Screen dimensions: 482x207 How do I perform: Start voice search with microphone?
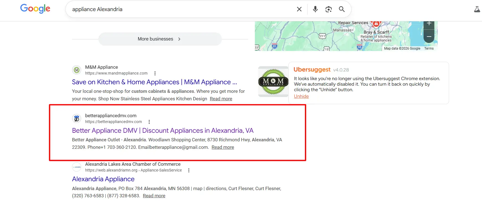click(x=315, y=9)
